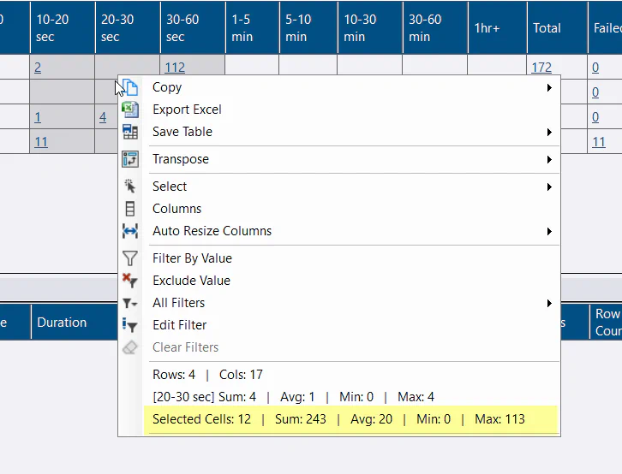Click the Auto Resize Columns arrows icon
The height and width of the screenshot is (474, 622).
tap(130, 231)
